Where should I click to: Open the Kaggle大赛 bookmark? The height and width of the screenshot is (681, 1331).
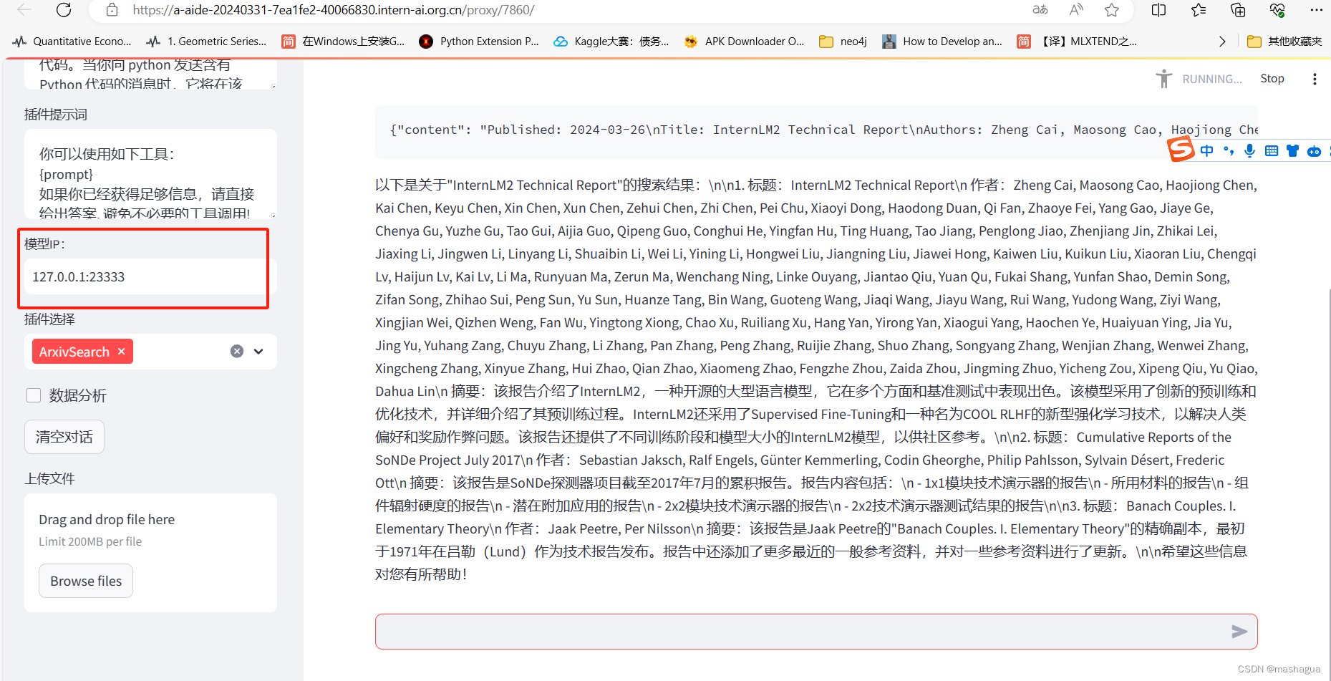[611, 42]
